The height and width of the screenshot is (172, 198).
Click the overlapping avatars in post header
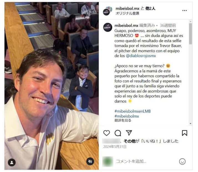click(x=108, y=11)
